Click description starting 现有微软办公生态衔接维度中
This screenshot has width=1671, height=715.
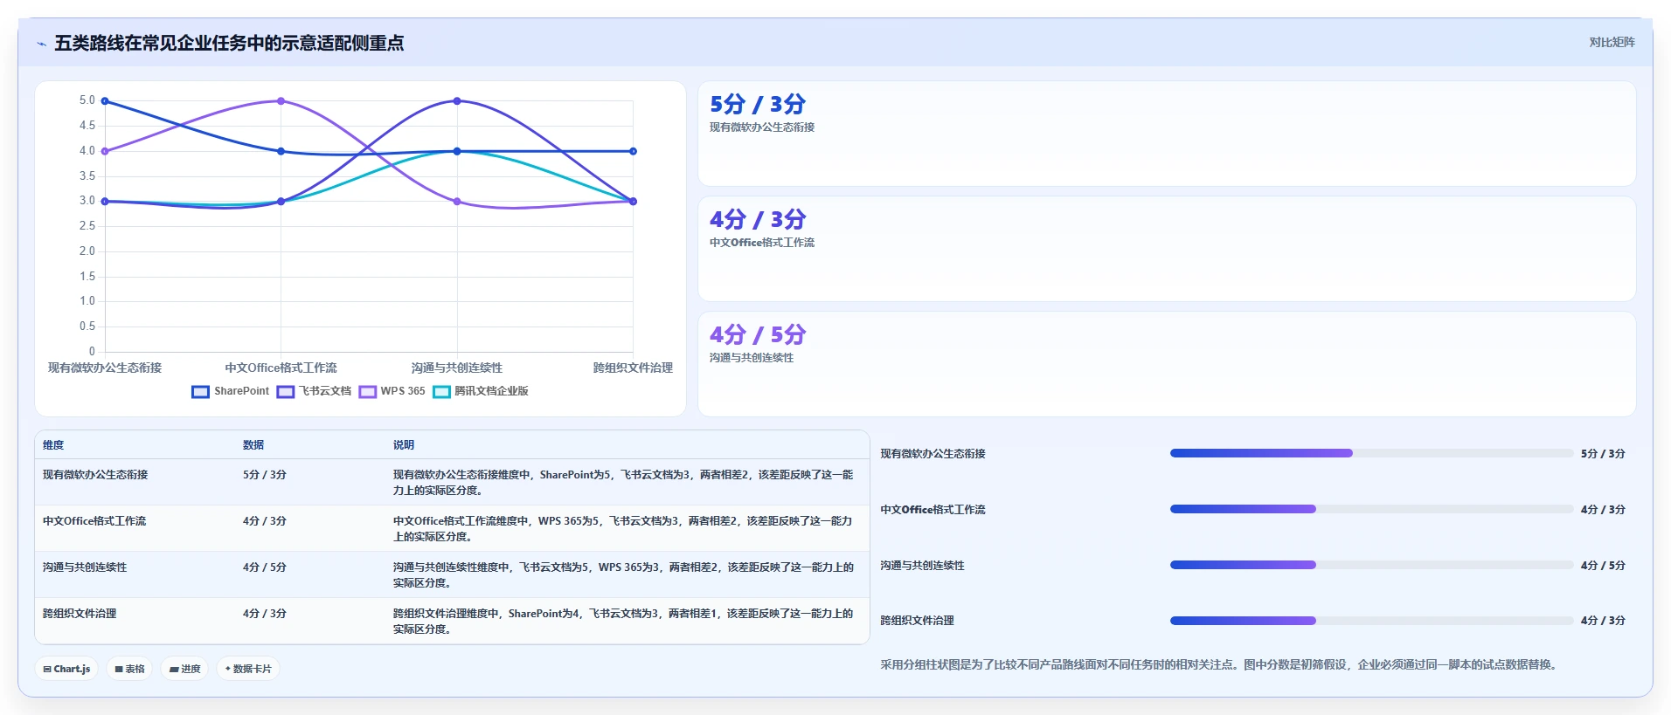coord(623,483)
